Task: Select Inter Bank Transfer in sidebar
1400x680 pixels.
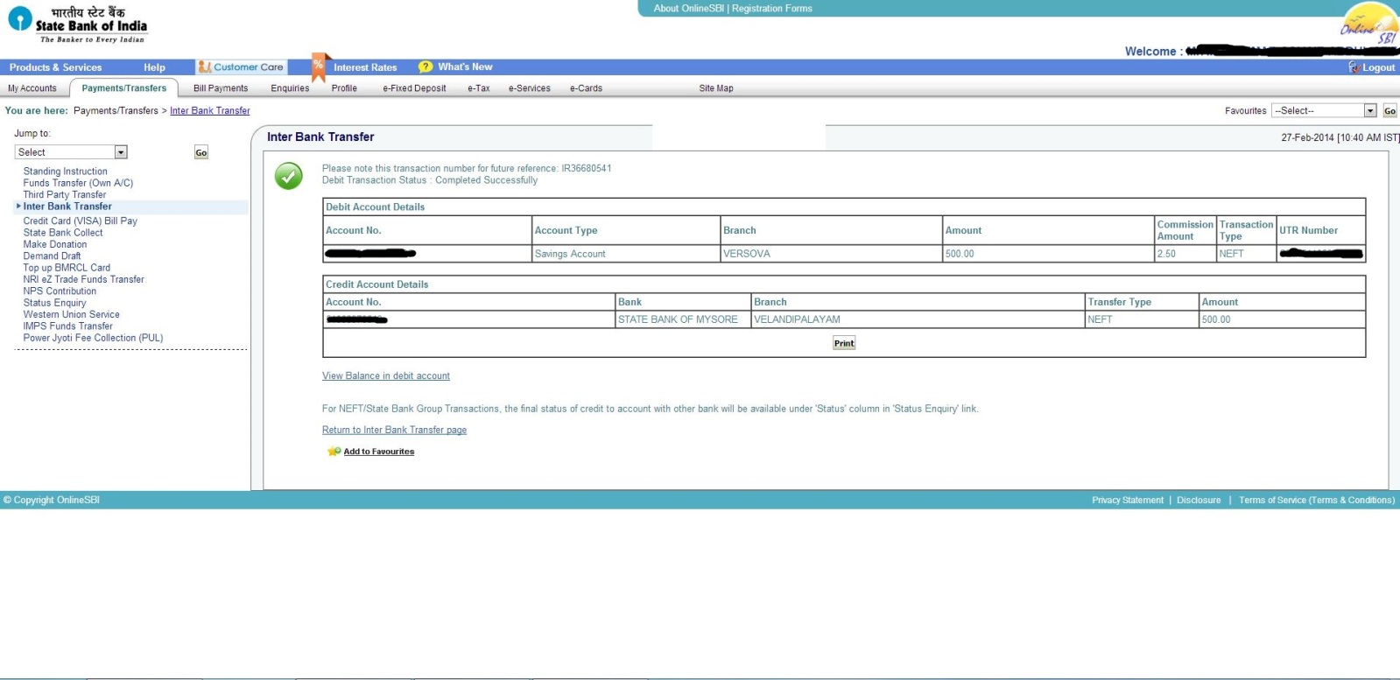Action: tap(67, 207)
